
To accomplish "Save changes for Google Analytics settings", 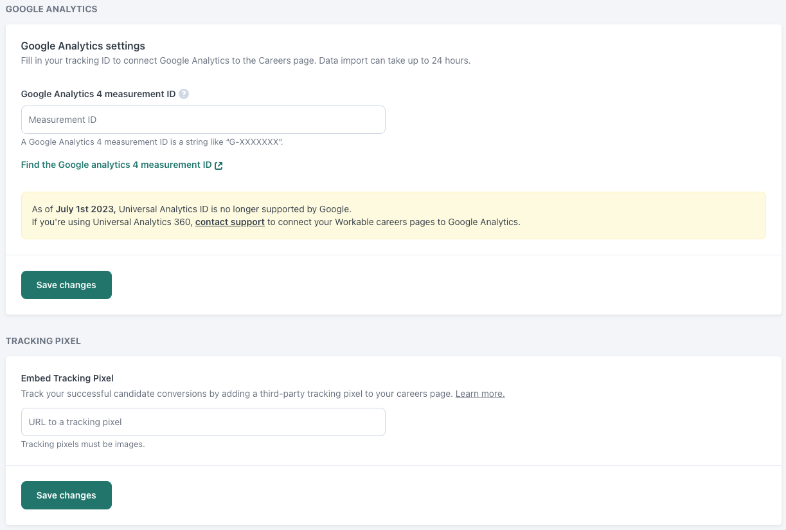I will [66, 285].
